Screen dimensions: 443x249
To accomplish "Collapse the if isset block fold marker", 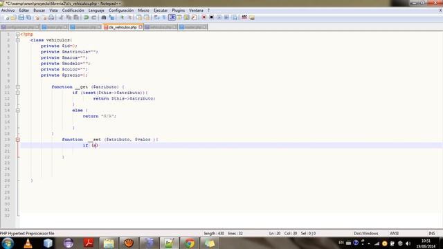I will [x=17, y=93].
